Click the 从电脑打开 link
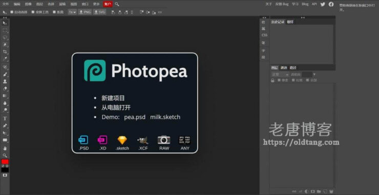This screenshot has height=195, width=379. pyautogui.click(x=116, y=108)
